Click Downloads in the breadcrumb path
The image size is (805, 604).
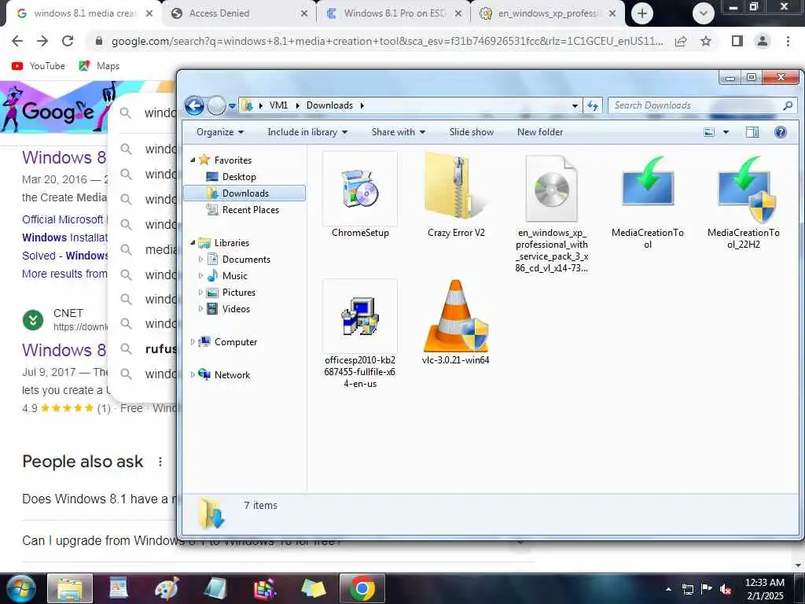pyautogui.click(x=329, y=105)
